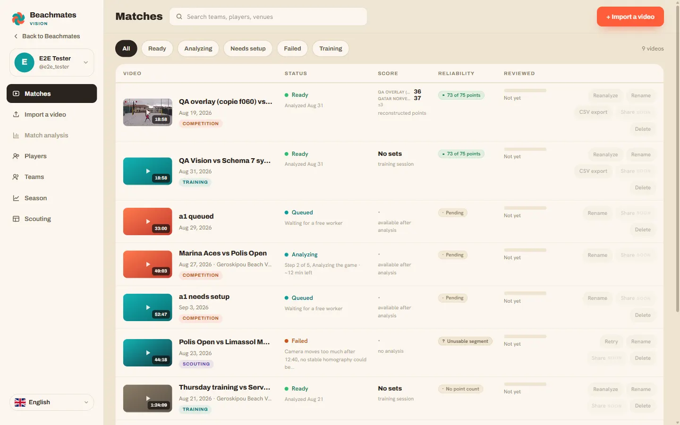
Task: Click the magnifier icon in search bar
Action: click(x=179, y=17)
